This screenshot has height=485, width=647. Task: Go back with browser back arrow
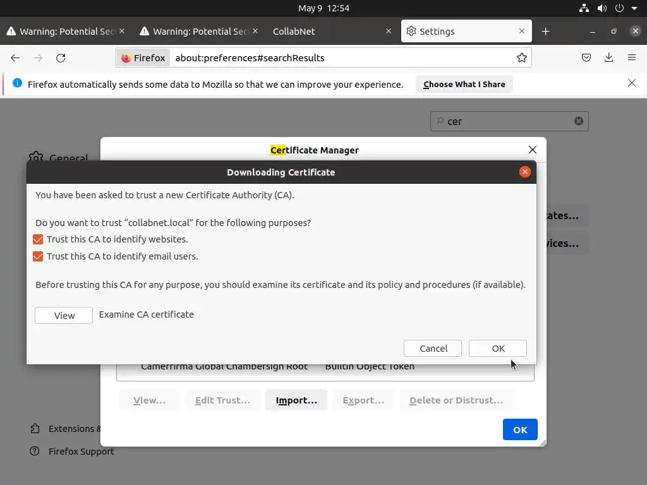tap(15, 57)
